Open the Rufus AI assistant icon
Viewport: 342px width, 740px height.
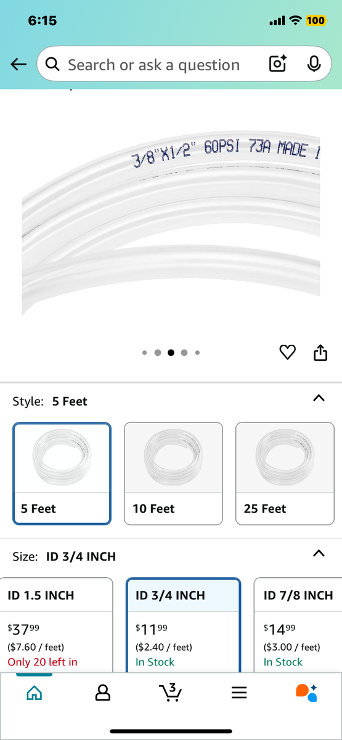[307, 693]
